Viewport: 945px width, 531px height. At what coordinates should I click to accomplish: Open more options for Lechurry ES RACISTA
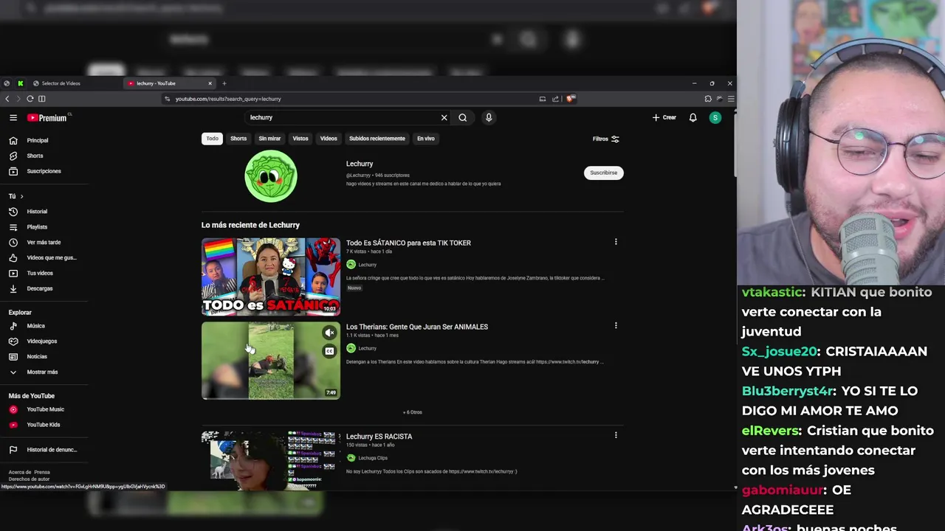pos(616,435)
